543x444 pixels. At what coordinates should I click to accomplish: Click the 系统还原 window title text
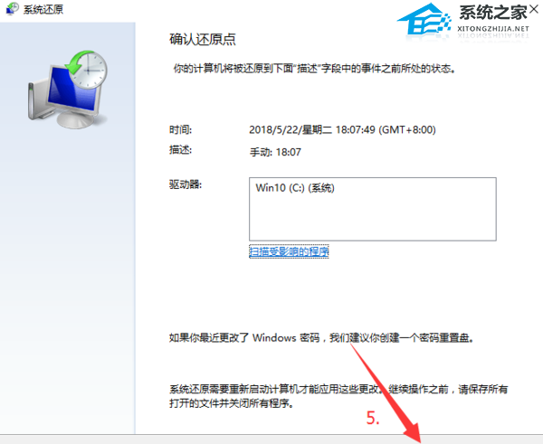[43, 9]
